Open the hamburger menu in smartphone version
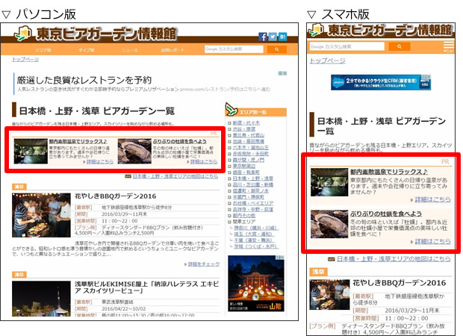The image size is (463, 336). click(x=448, y=47)
